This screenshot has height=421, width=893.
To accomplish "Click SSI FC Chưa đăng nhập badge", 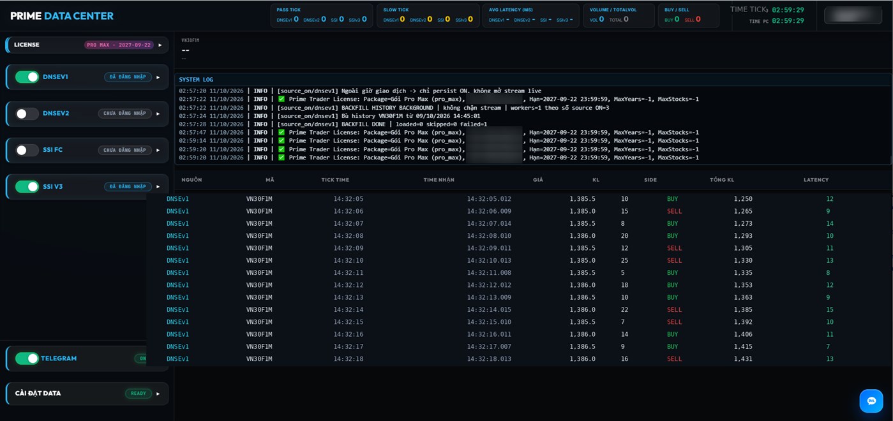I will click(124, 150).
